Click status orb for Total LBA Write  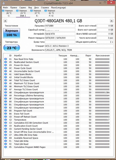pyautogui.click(x=5, y=141)
